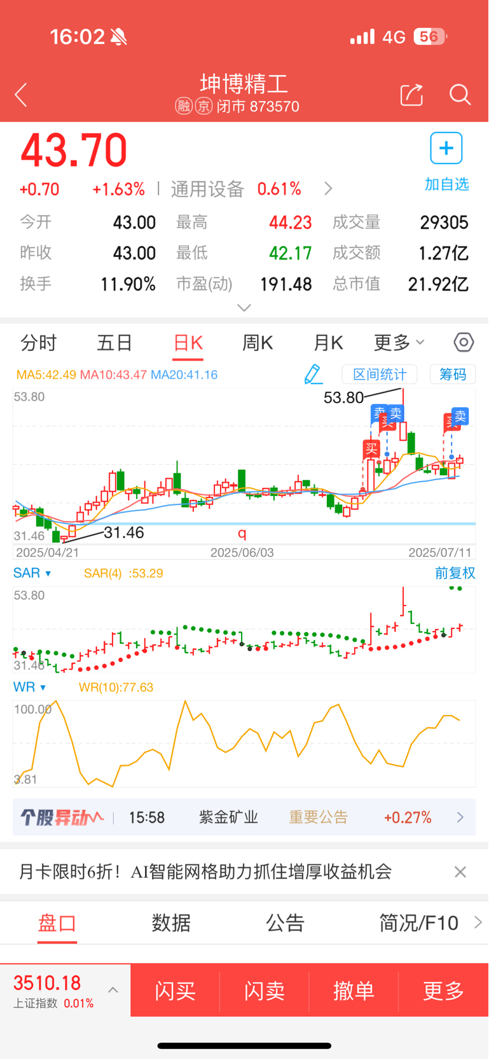Open the share icon in header
This screenshot has width=489, height=1059.
click(411, 95)
